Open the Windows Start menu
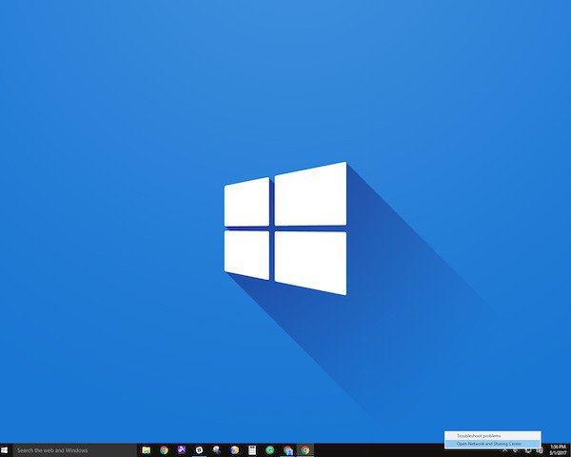 click(x=5, y=450)
